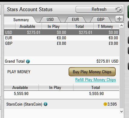The width and height of the screenshot is (129, 118).
Task: Click the Refresh button
Action: click(x=99, y=9)
